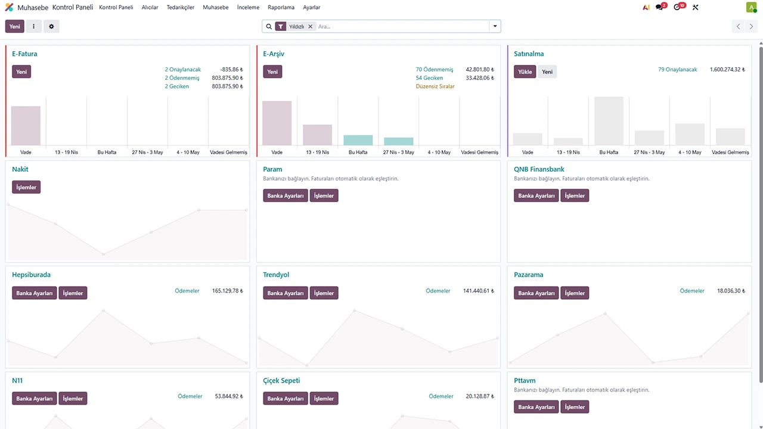Open İşlemler in the Hepsiburada card

pos(73,293)
